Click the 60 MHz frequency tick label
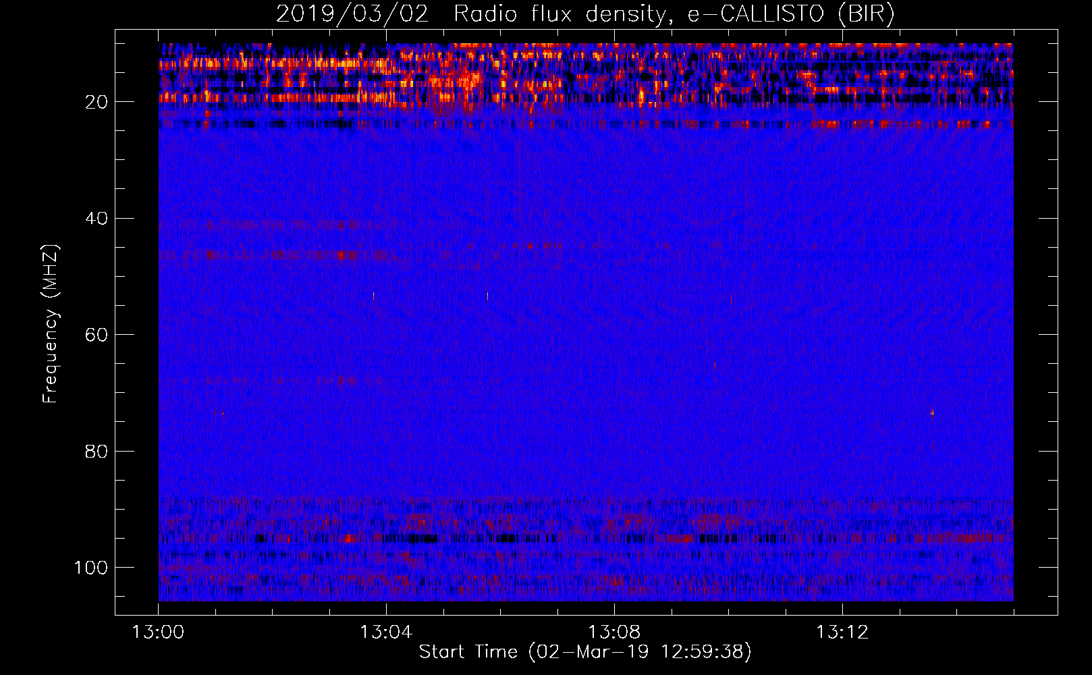The height and width of the screenshot is (675, 1092). coord(97,335)
